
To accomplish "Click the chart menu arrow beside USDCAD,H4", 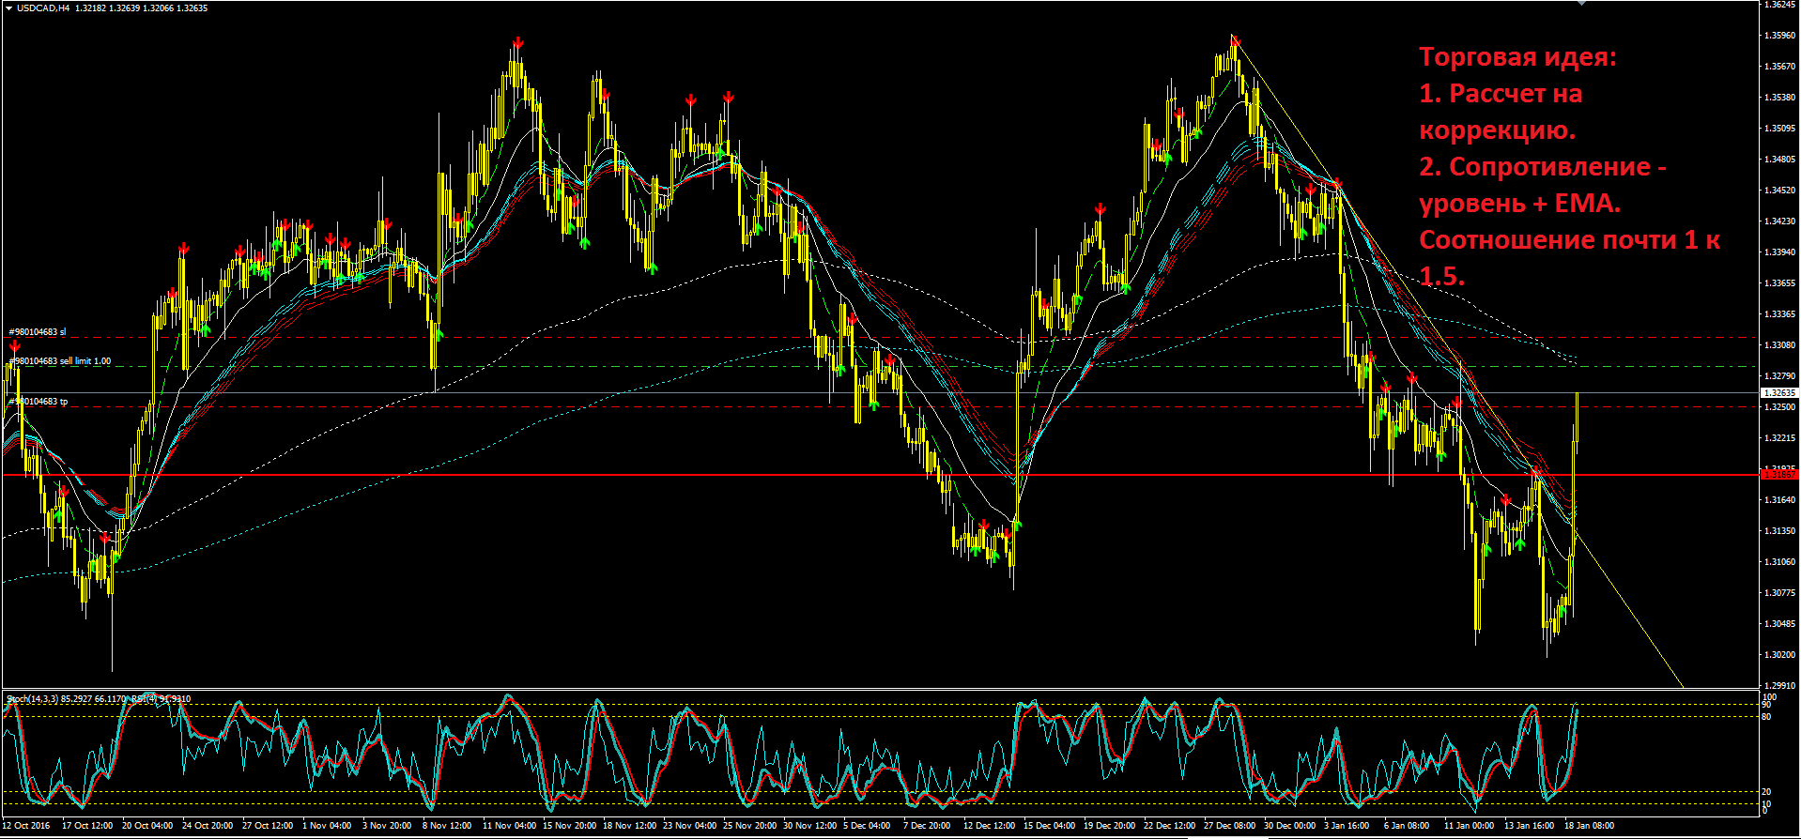I will point(8,8).
